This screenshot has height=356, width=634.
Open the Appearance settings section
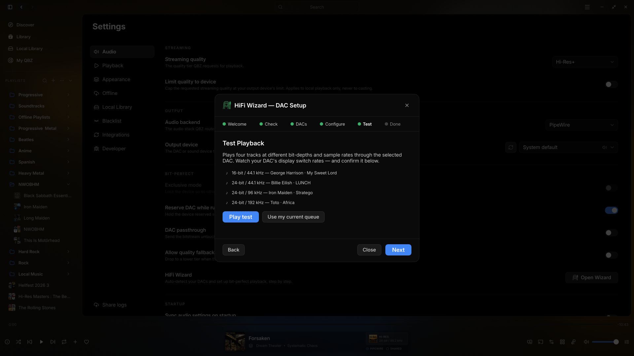pyautogui.click(x=122, y=79)
